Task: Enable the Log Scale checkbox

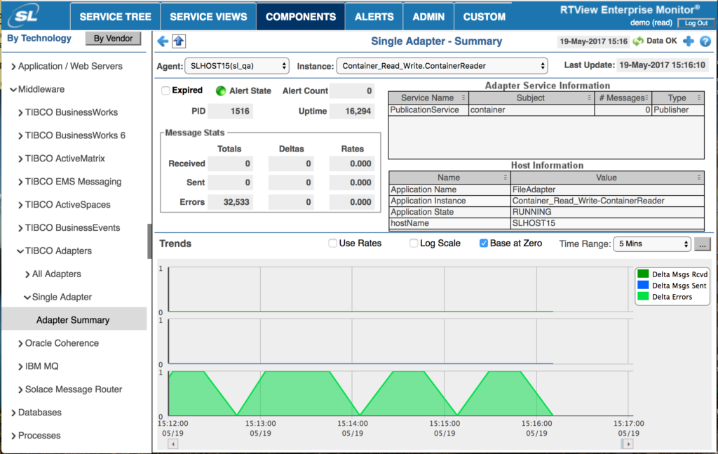Action: tap(414, 243)
